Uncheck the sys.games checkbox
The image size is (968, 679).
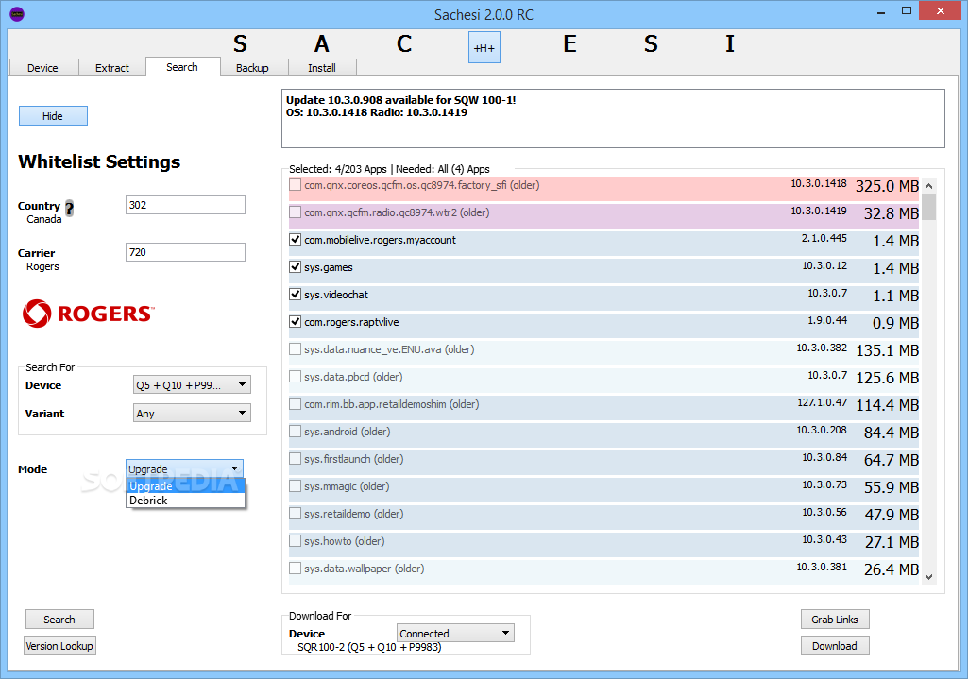[295, 266]
